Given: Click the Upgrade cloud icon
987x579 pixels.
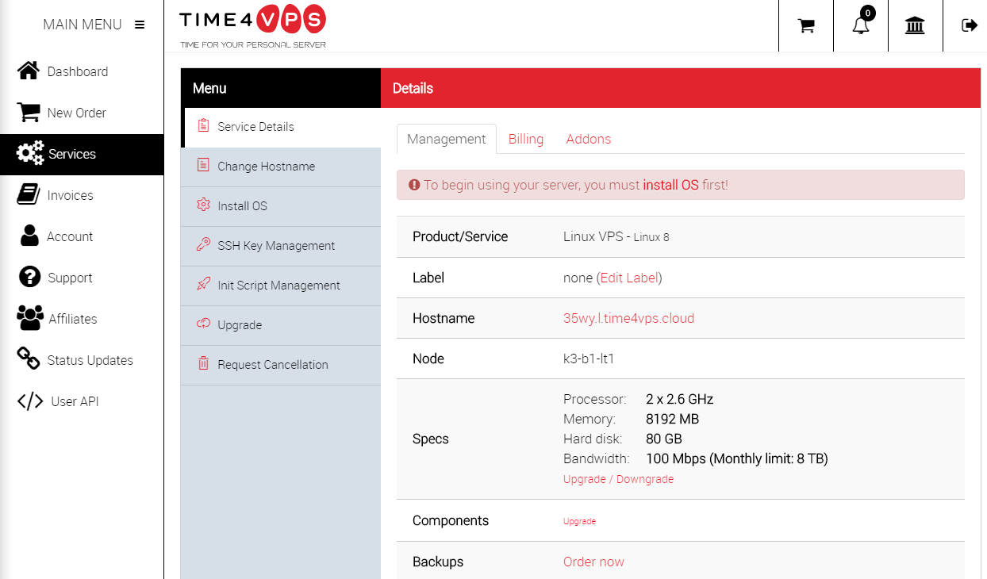Looking at the screenshot, I should [x=203, y=324].
